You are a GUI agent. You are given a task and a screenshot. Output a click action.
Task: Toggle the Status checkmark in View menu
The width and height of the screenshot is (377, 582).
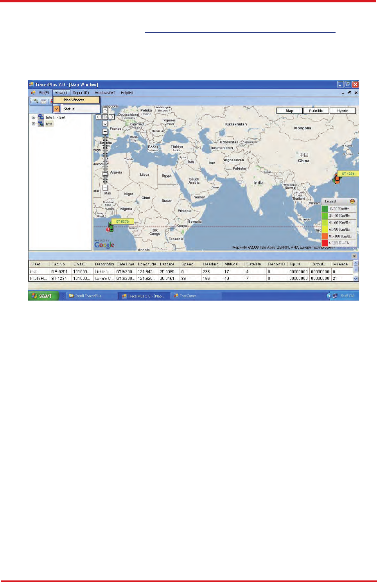(57, 109)
